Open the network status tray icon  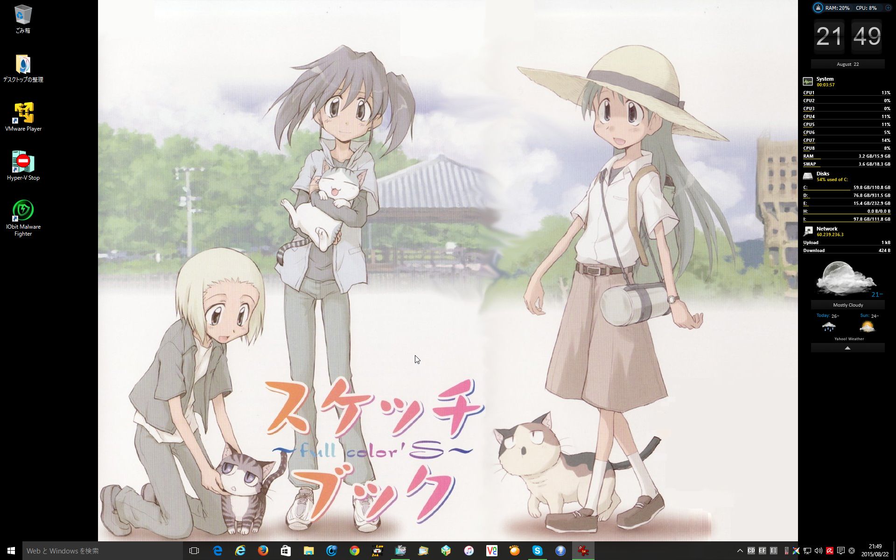pos(807,551)
